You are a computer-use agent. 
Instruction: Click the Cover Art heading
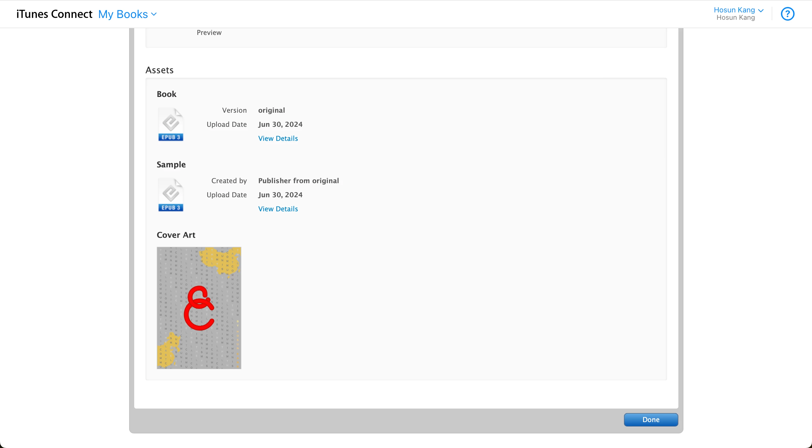tap(176, 235)
